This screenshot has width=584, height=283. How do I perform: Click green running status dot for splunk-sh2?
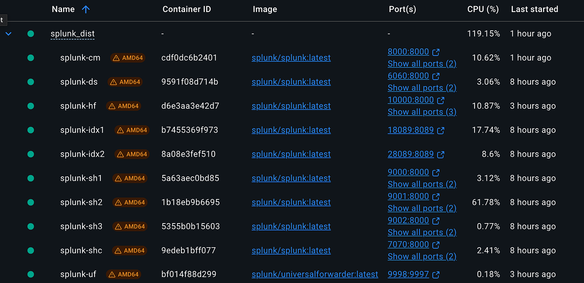pyautogui.click(x=31, y=202)
